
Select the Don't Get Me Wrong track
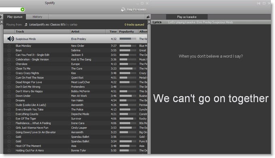point(75,87)
